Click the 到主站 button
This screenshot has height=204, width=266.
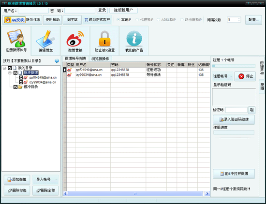pos(72,20)
